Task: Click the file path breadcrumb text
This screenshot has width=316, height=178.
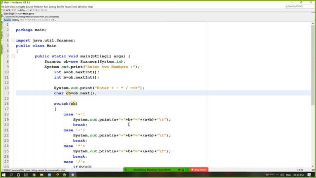Action: pyautogui.click(x=31, y=17)
